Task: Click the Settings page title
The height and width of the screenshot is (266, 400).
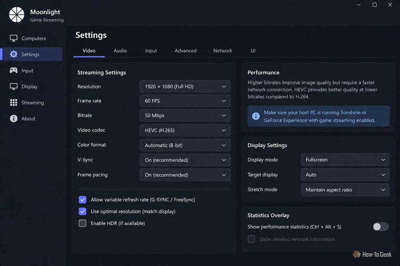Action: click(x=91, y=35)
